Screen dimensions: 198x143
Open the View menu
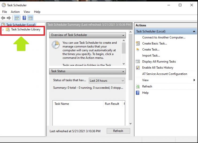[27, 12]
